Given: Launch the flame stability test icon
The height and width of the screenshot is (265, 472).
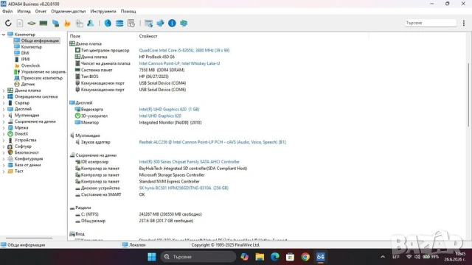Looking at the screenshot, I should [x=67, y=23].
